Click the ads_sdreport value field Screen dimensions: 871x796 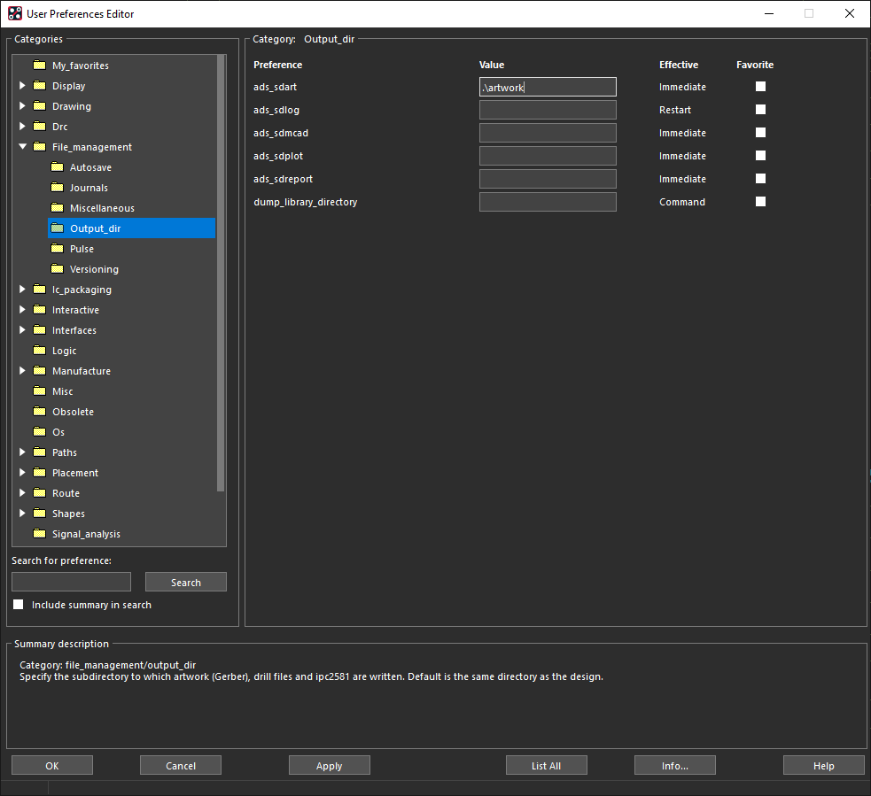tap(548, 179)
